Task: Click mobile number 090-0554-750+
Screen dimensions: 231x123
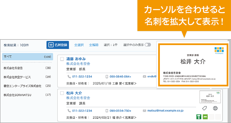Action: click(120, 111)
